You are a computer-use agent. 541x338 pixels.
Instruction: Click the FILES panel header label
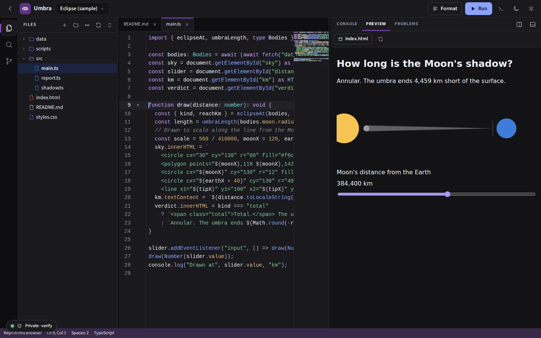(30, 25)
